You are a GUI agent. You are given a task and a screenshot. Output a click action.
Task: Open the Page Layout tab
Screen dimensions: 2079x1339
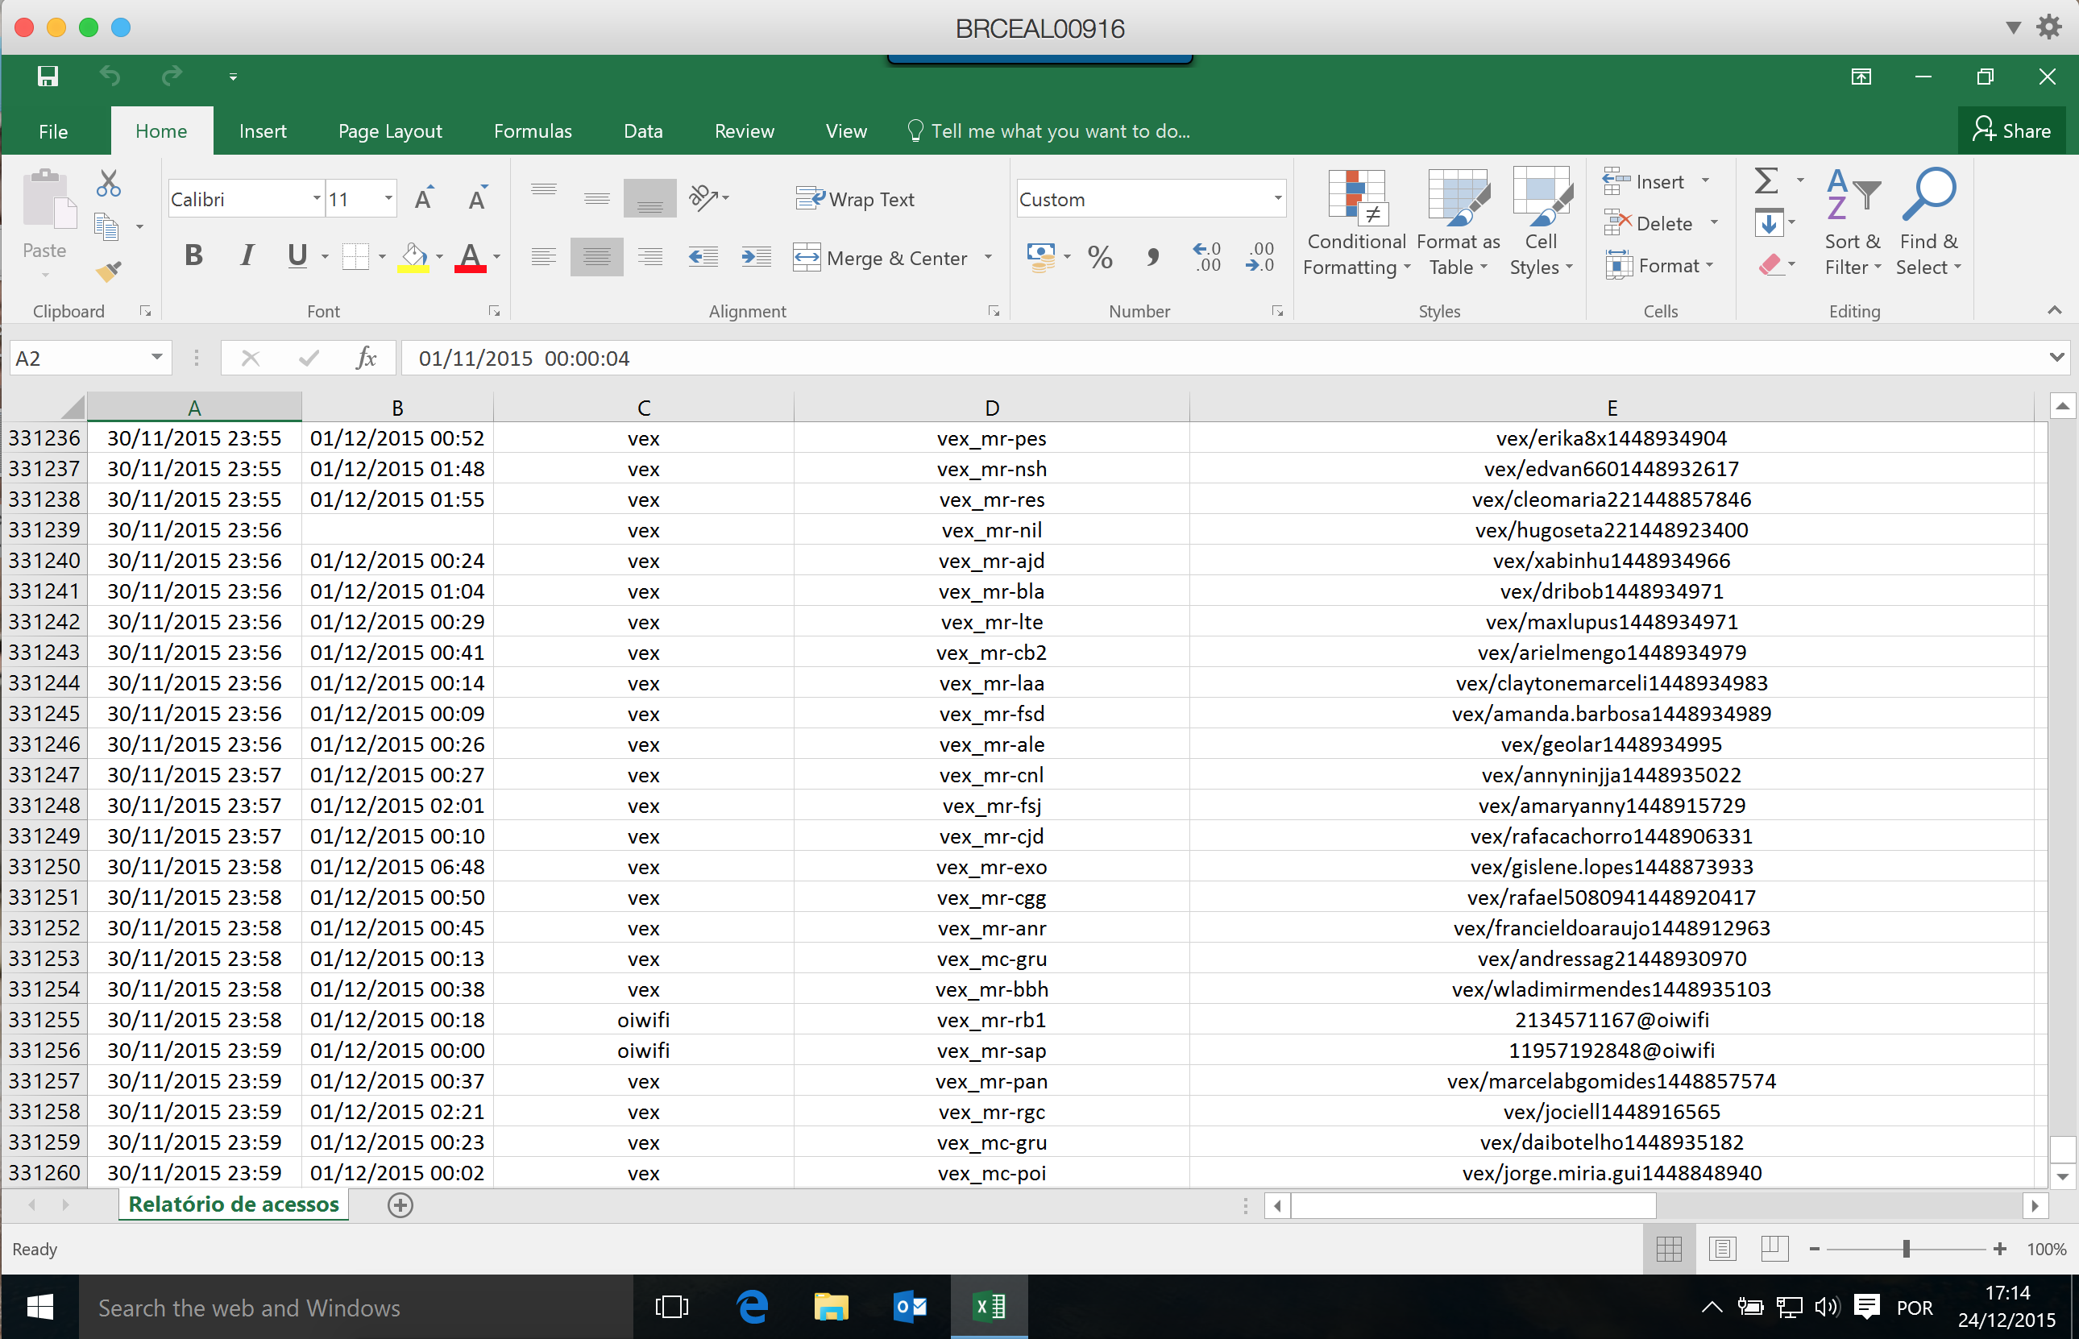389,131
